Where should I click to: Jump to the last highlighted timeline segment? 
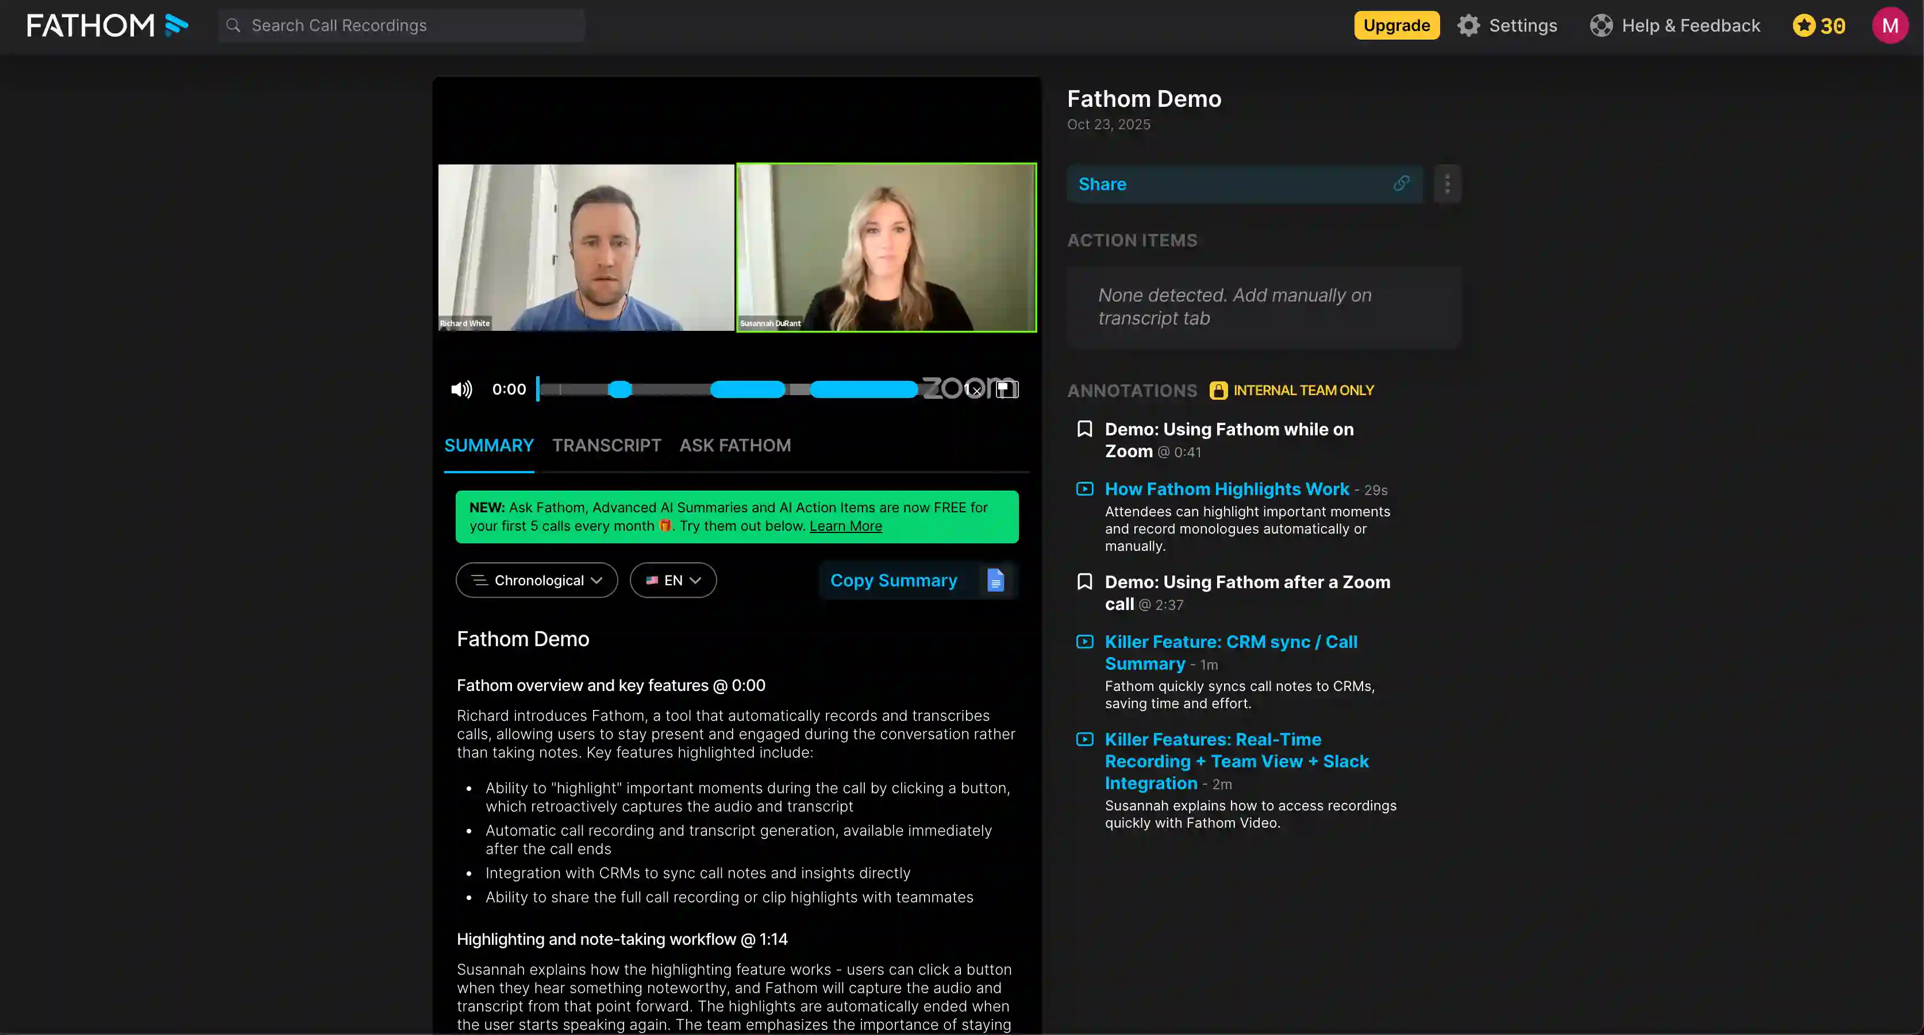863,389
